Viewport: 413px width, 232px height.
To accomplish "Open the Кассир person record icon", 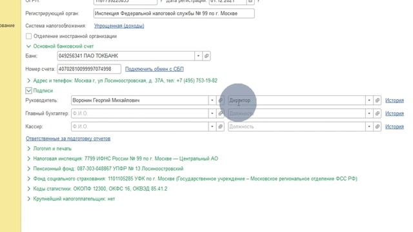I will point(221,126).
